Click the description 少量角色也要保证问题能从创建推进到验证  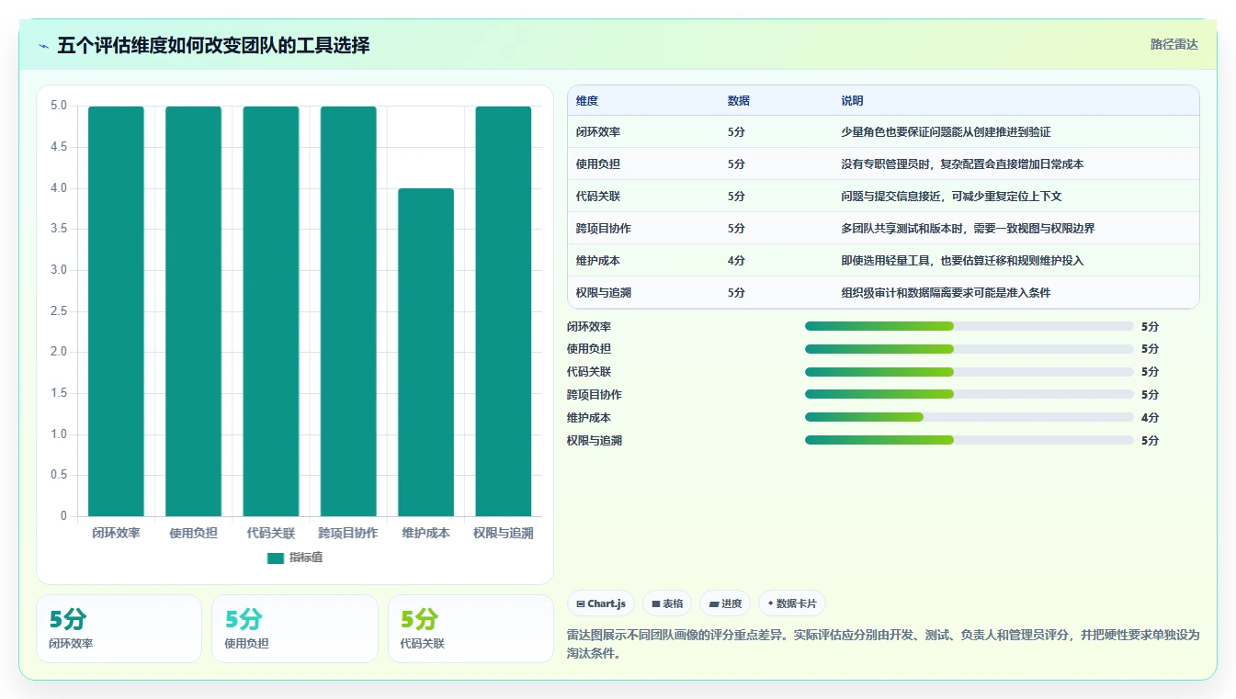[946, 132]
